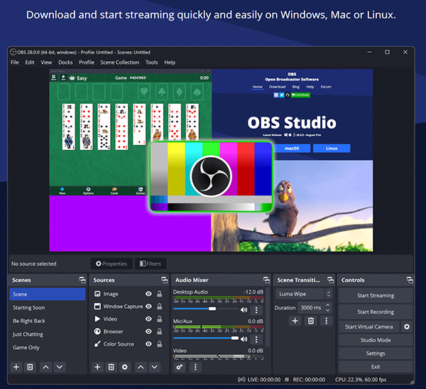Pop out the Scenes dock
This screenshot has height=389, width=426.
(x=82, y=280)
